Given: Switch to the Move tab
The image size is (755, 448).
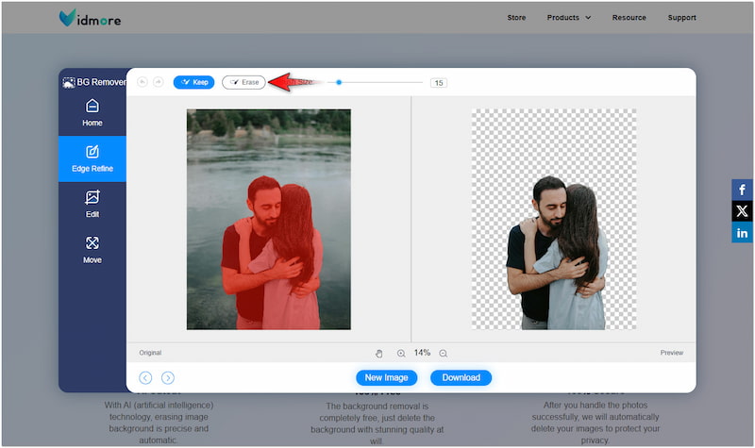Looking at the screenshot, I should (92, 249).
